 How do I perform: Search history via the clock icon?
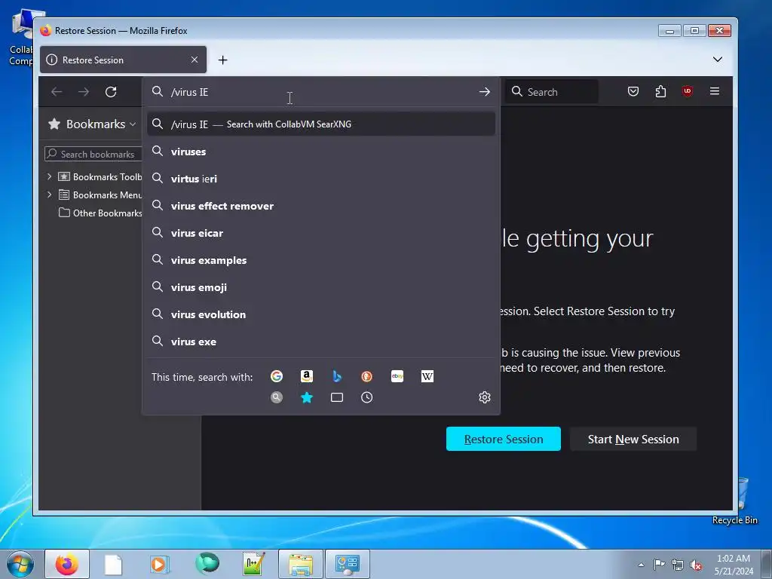pos(367,397)
